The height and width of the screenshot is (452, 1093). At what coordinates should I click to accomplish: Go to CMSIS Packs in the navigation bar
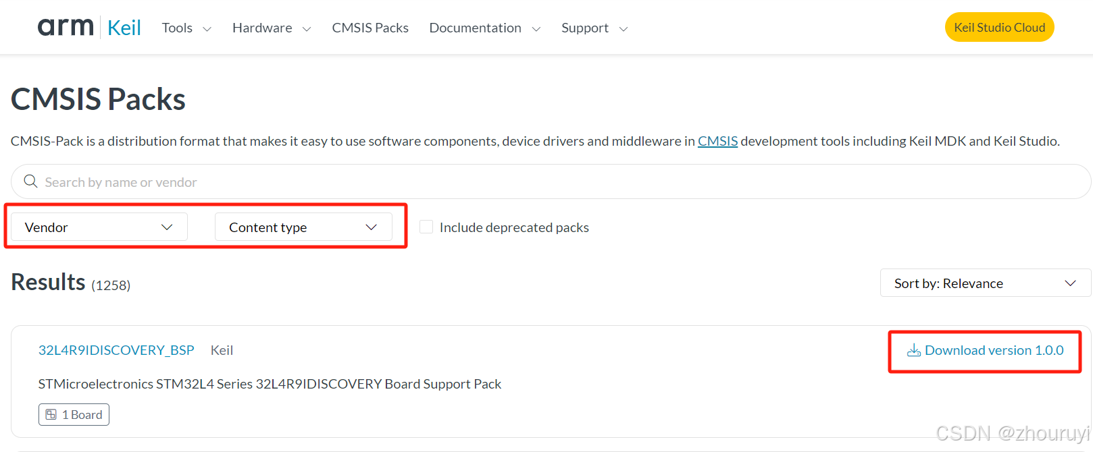(x=370, y=28)
